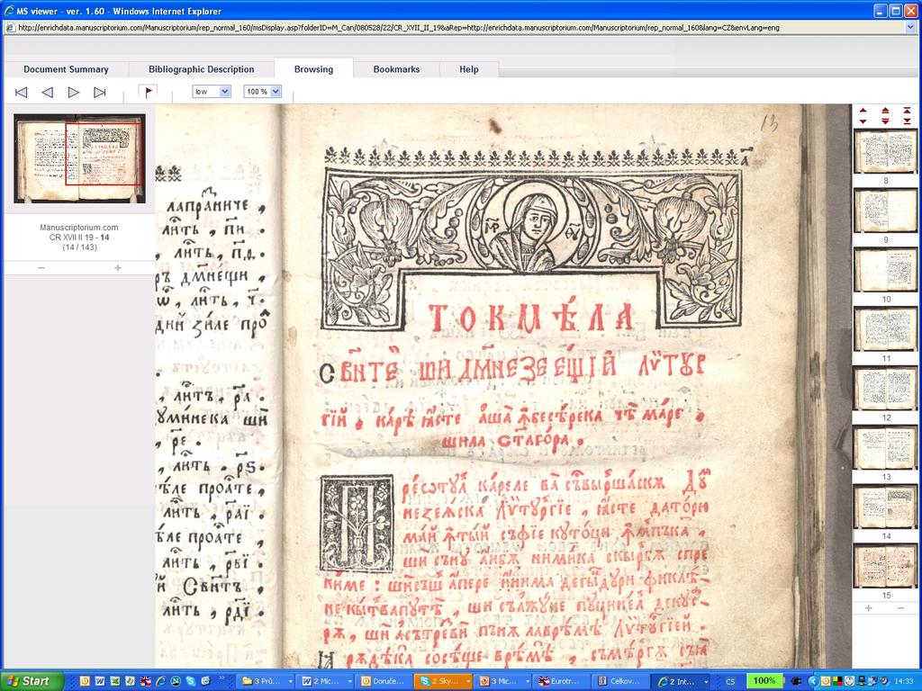Jump to the bottom of the thumbnail list

coord(908,121)
